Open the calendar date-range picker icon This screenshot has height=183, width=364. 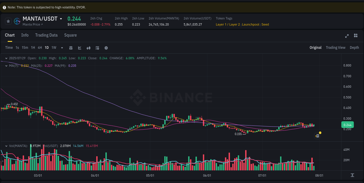71,48
